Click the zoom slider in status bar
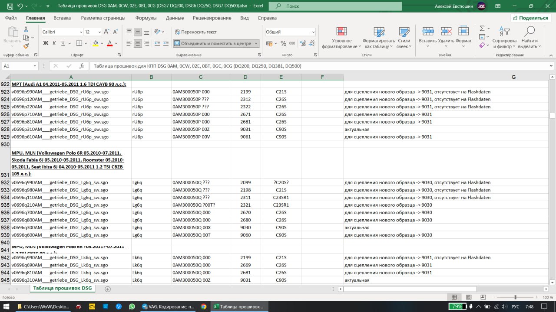 [x=515, y=297]
